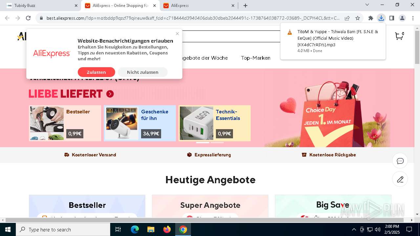Open the Chrome downloads icon
This screenshot has width=420, height=236.
(381, 18)
